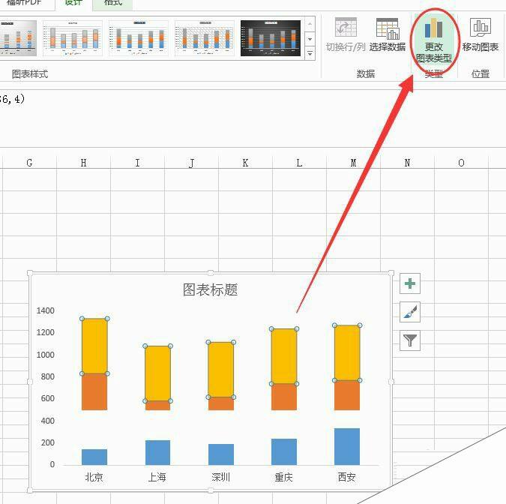Select the orange bar segment for 重庆
Image resolution: width=506 pixels, height=504 pixels.
tap(284, 397)
